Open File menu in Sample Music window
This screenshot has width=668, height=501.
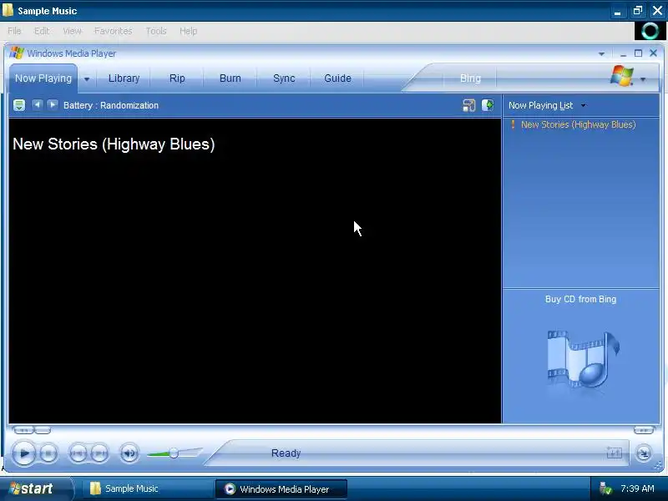14,31
